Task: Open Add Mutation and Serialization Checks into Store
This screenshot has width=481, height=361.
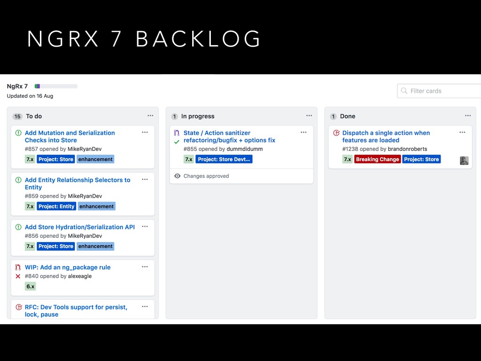Action: 70,137
